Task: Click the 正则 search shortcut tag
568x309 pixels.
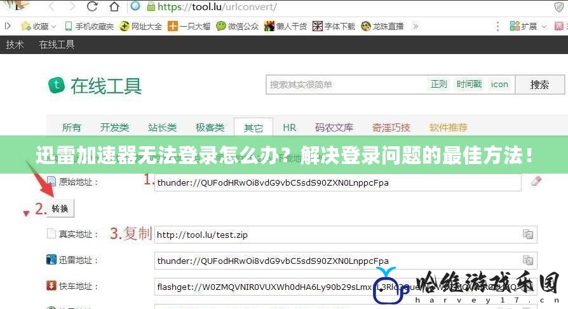Action: pos(438,85)
